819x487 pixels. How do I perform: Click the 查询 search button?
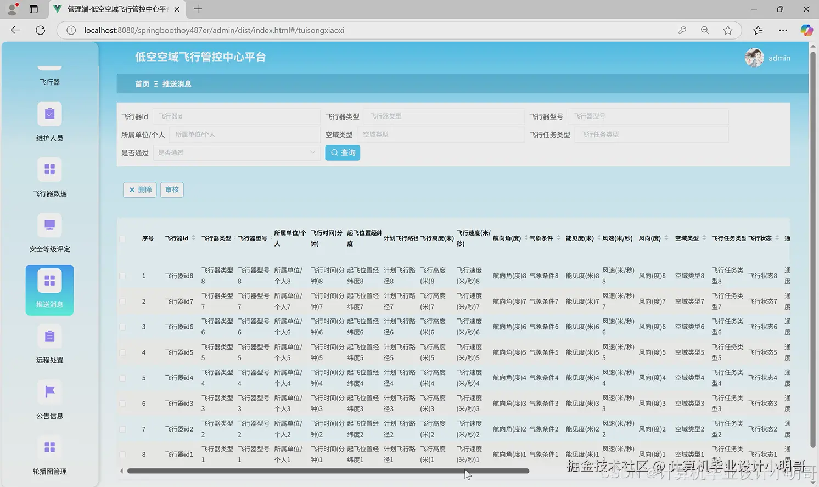[343, 153]
